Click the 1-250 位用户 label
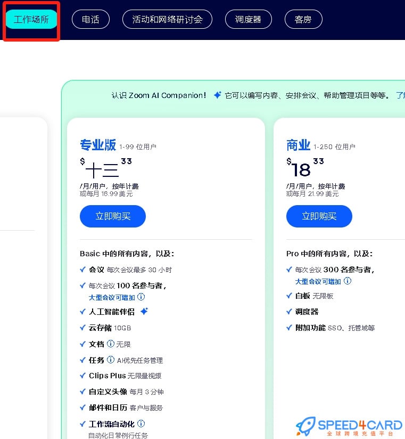This screenshot has width=405, height=439. pos(334,147)
